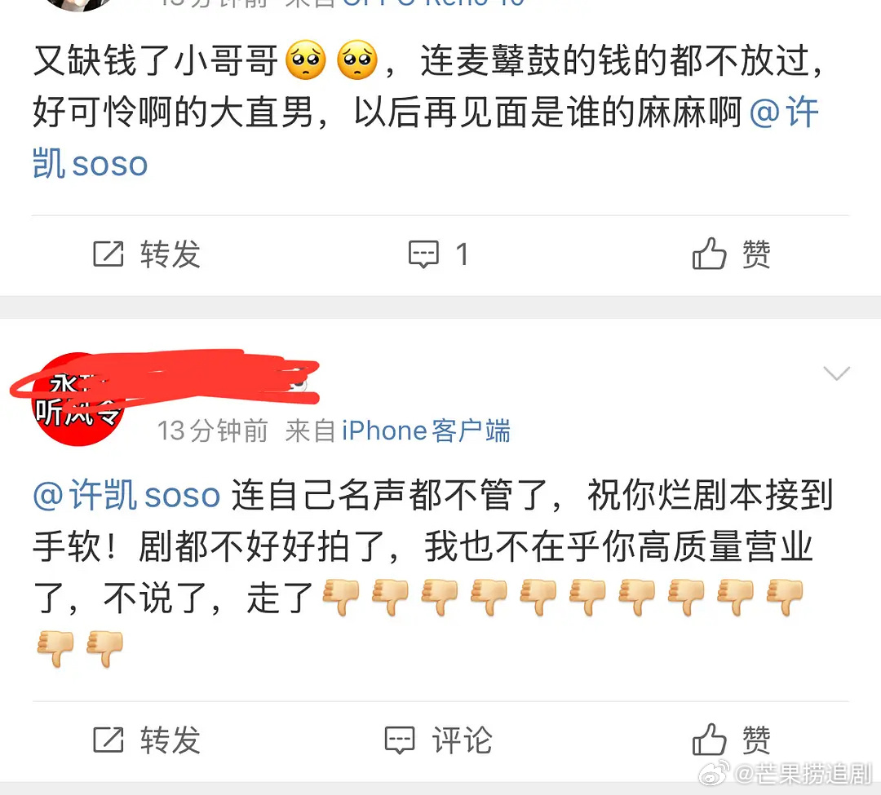Like the second post with thumbs-up icon
This screenshot has height=795, width=881.
[x=709, y=739]
